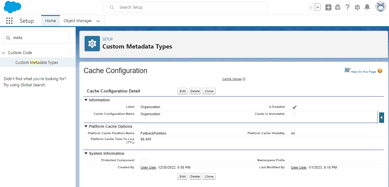This screenshot has height=187, width=389.
Task: Click the Search Setup input field
Action: (186, 7)
